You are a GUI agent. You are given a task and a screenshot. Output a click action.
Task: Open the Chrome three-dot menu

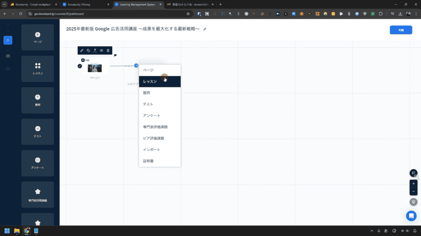coord(416,14)
